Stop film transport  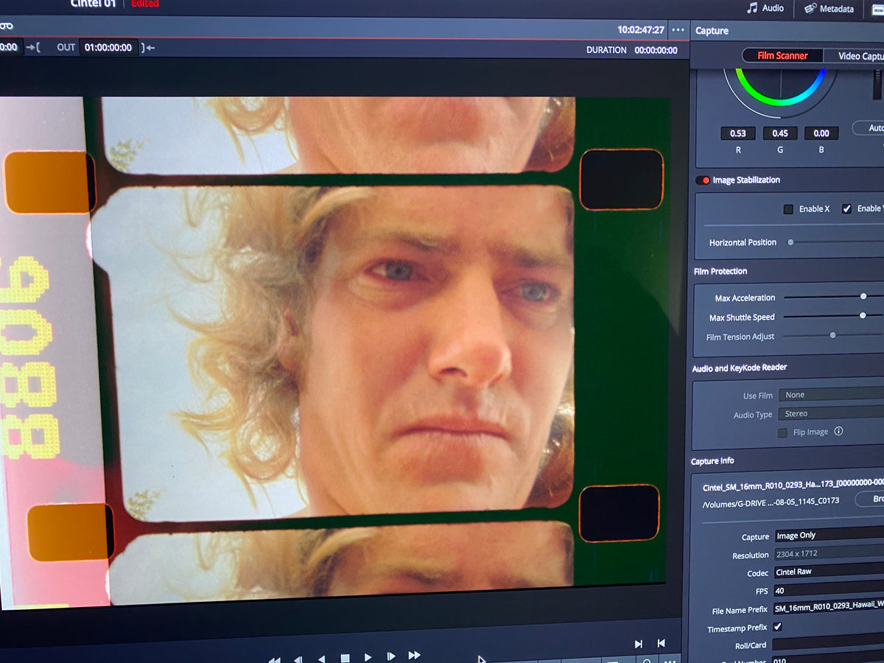point(345,658)
